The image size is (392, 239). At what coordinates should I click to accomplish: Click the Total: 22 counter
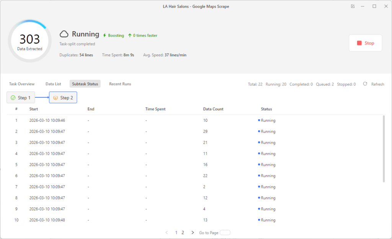click(255, 84)
